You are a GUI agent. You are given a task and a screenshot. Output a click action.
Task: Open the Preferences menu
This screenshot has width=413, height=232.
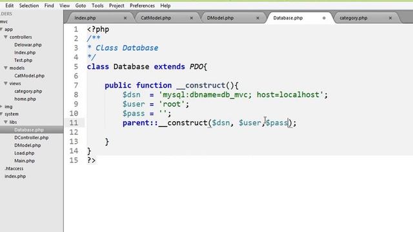(142, 6)
